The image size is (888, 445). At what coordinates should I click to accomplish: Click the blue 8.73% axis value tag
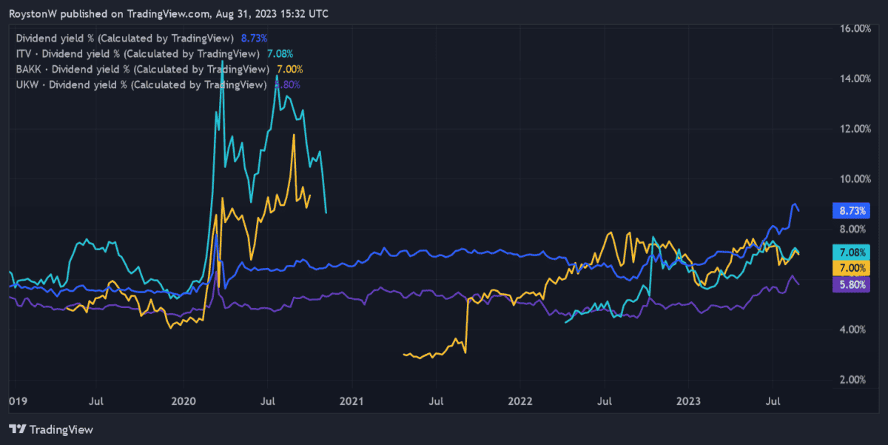tap(850, 211)
